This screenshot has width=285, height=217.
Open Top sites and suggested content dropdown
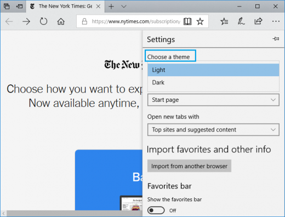(213, 130)
